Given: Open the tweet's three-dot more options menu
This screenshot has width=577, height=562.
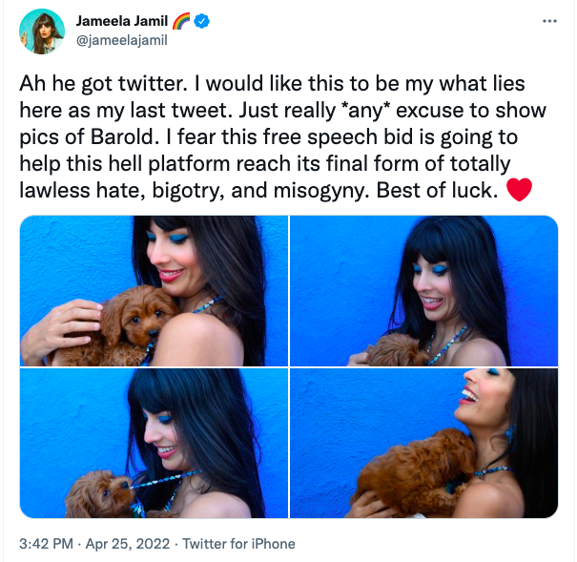Looking at the screenshot, I should click(x=549, y=21).
